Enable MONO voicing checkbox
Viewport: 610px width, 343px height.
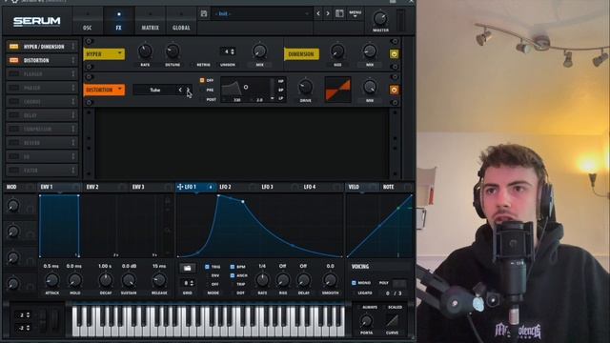coord(354,283)
